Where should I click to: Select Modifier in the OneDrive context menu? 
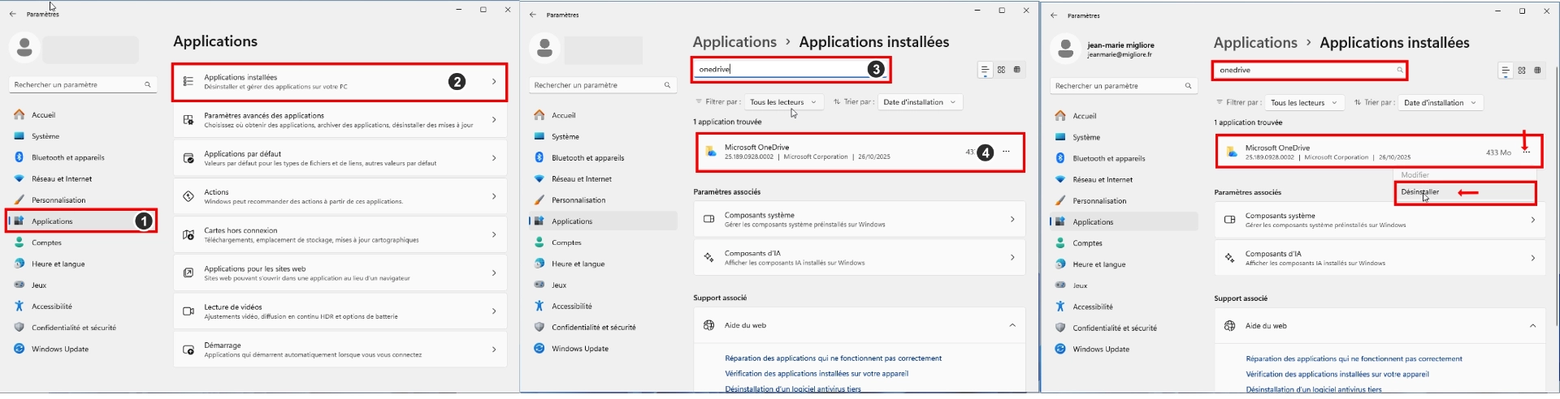(x=1415, y=175)
